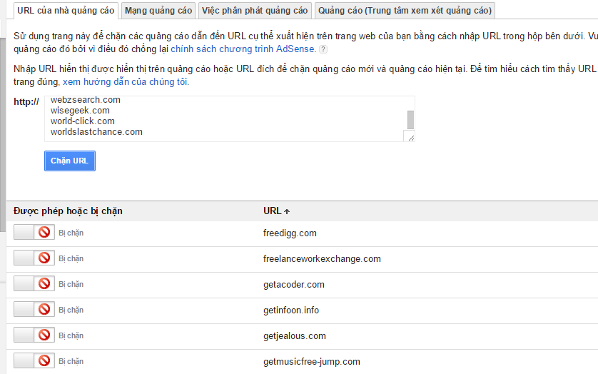Image resolution: width=598 pixels, height=374 pixels.
Task: Toggle the block switch for freelanceworkexchange.com
Action: [34, 258]
